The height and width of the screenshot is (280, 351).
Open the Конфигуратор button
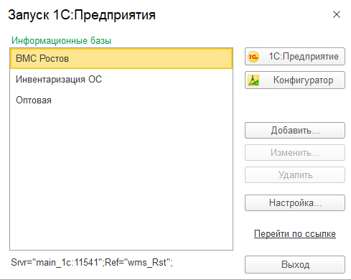coord(295,80)
